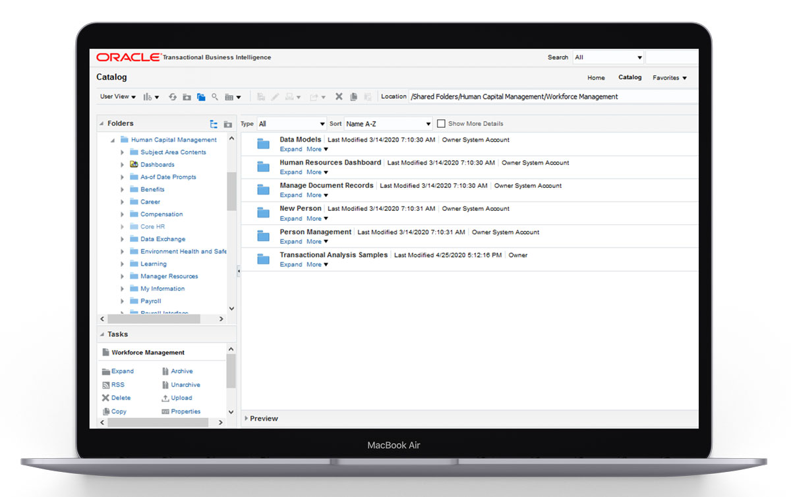
Task: Click the Delete link in Tasks
Action: (x=121, y=398)
